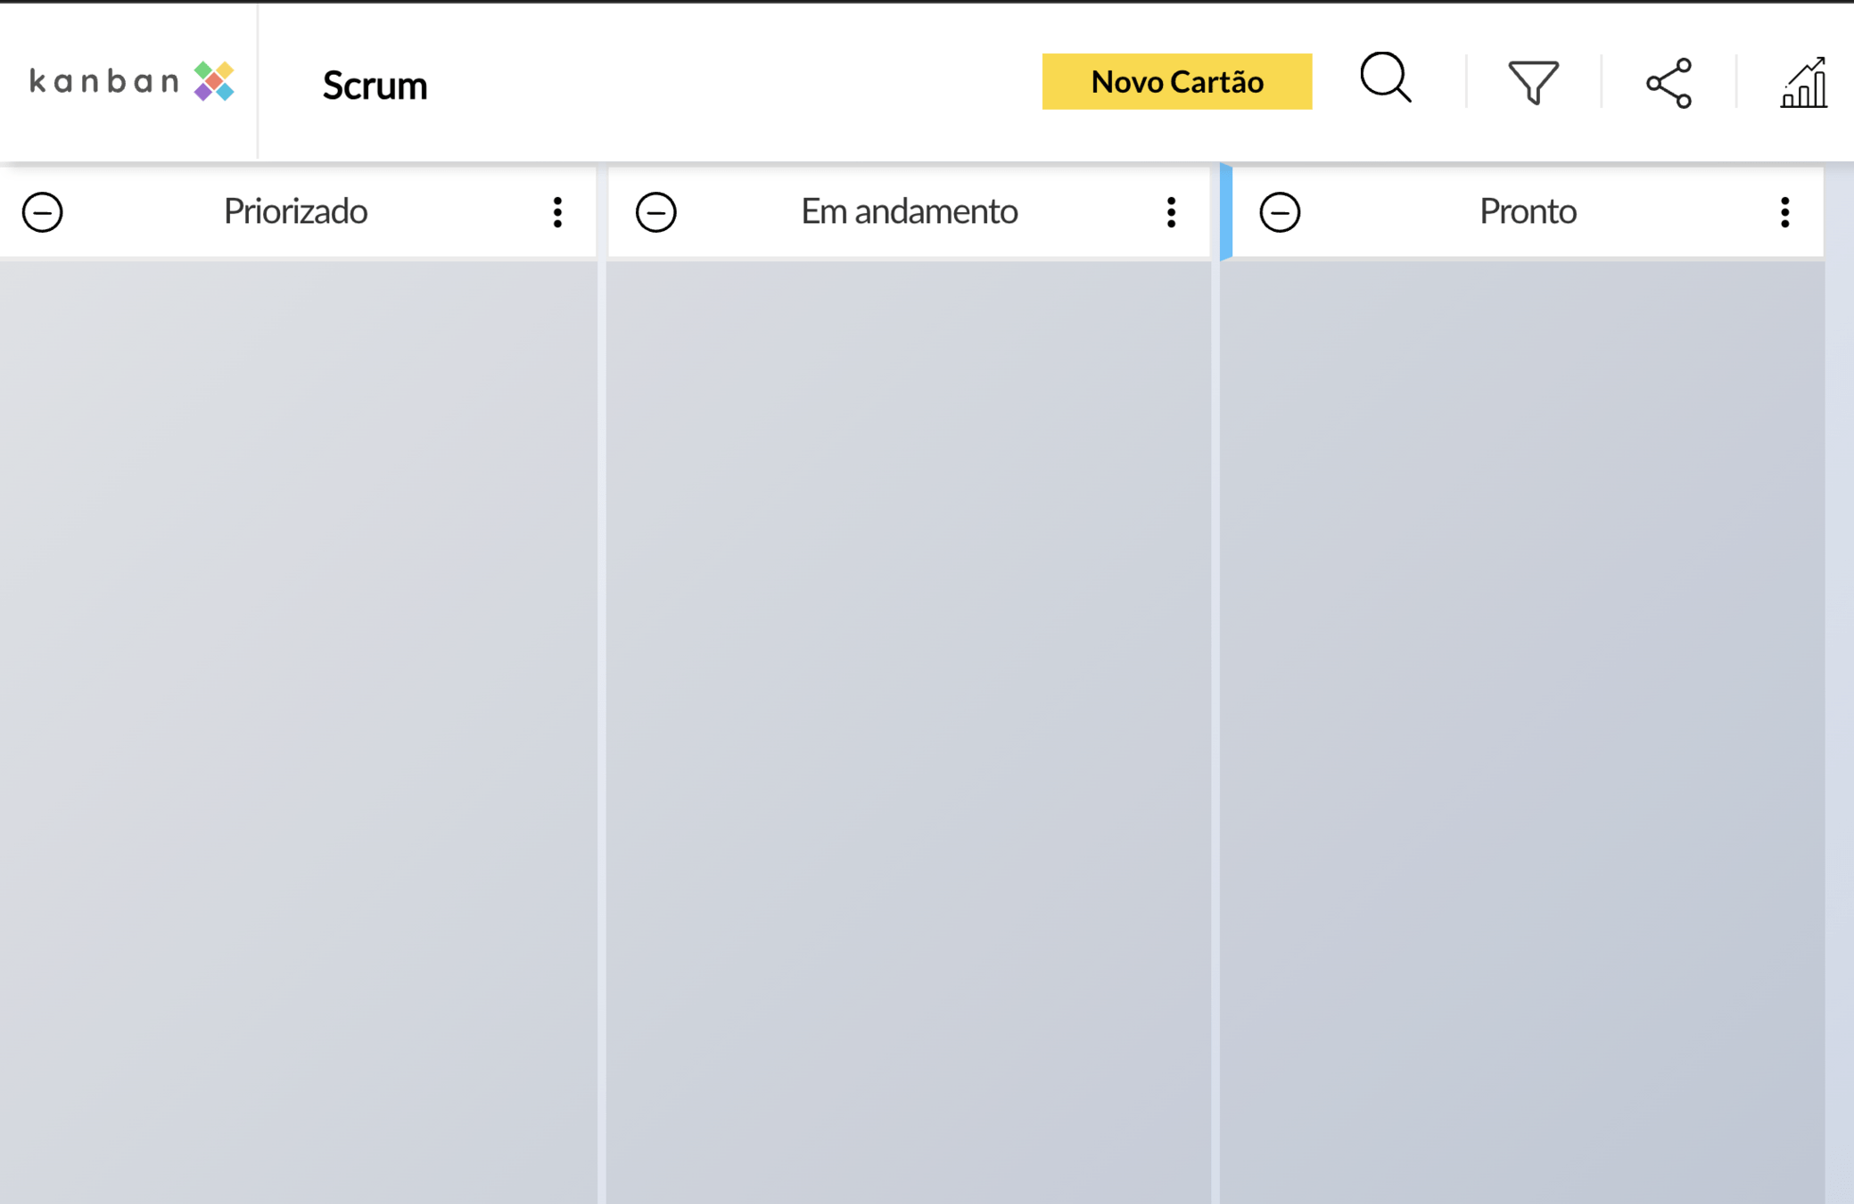This screenshot has width=1854, height=1204.
Task: Click the Priorizado column header title
Action: point(295,211)
